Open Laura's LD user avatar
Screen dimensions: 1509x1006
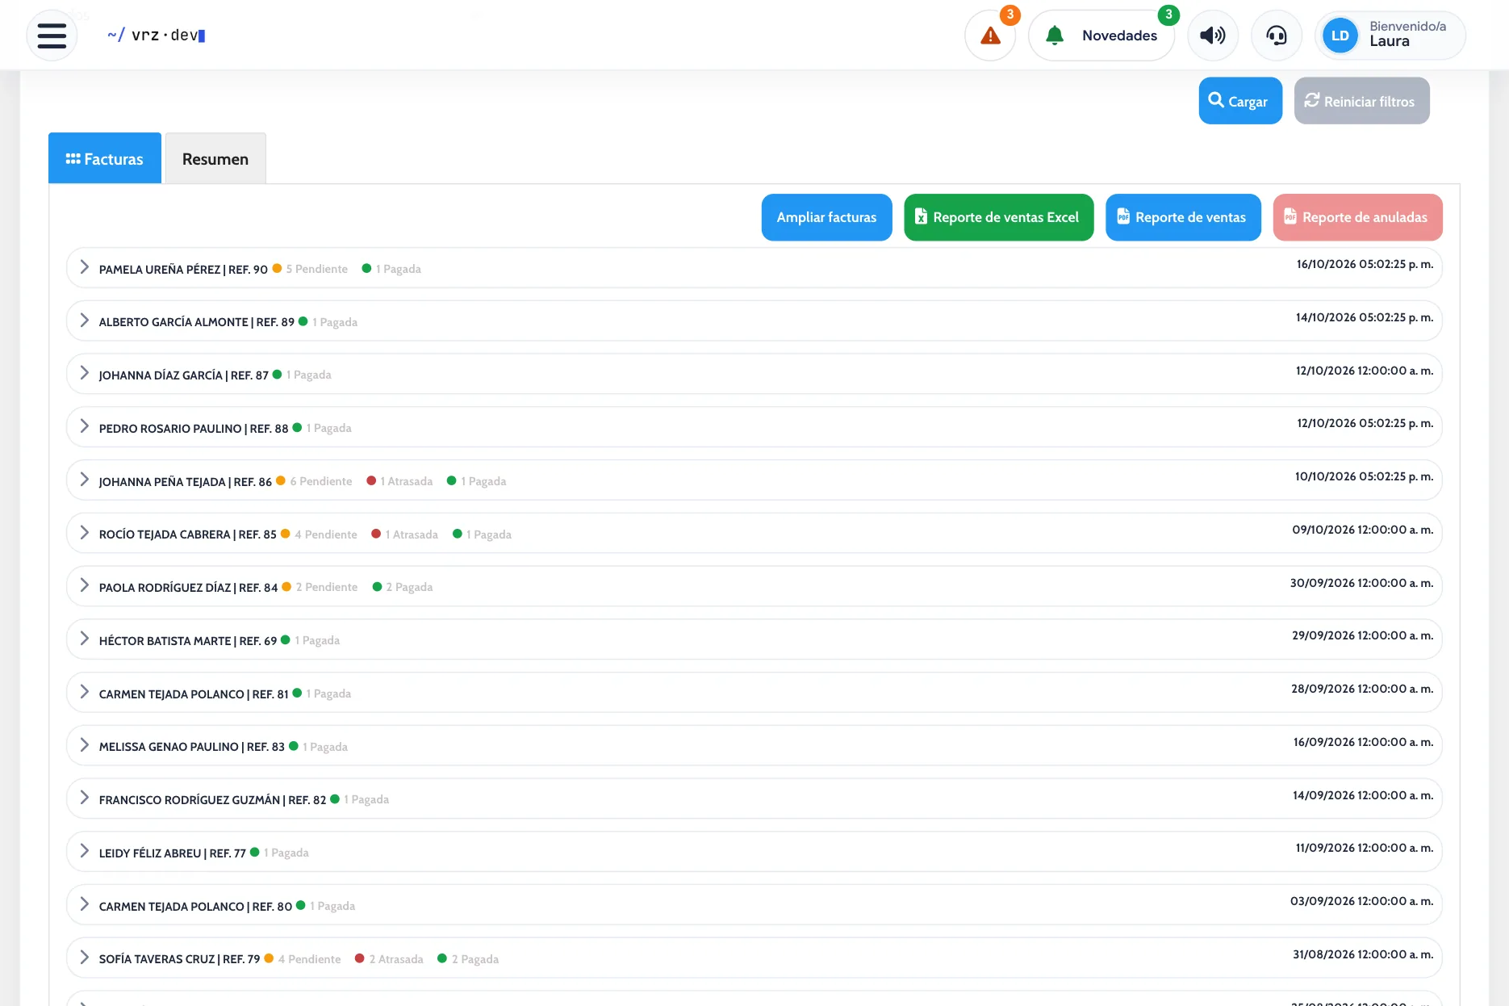tap(1340, 36)
